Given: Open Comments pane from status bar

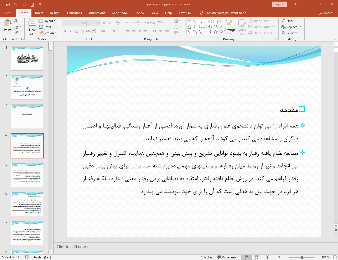Looking at the screenshot, I should [x=227, y=257].
